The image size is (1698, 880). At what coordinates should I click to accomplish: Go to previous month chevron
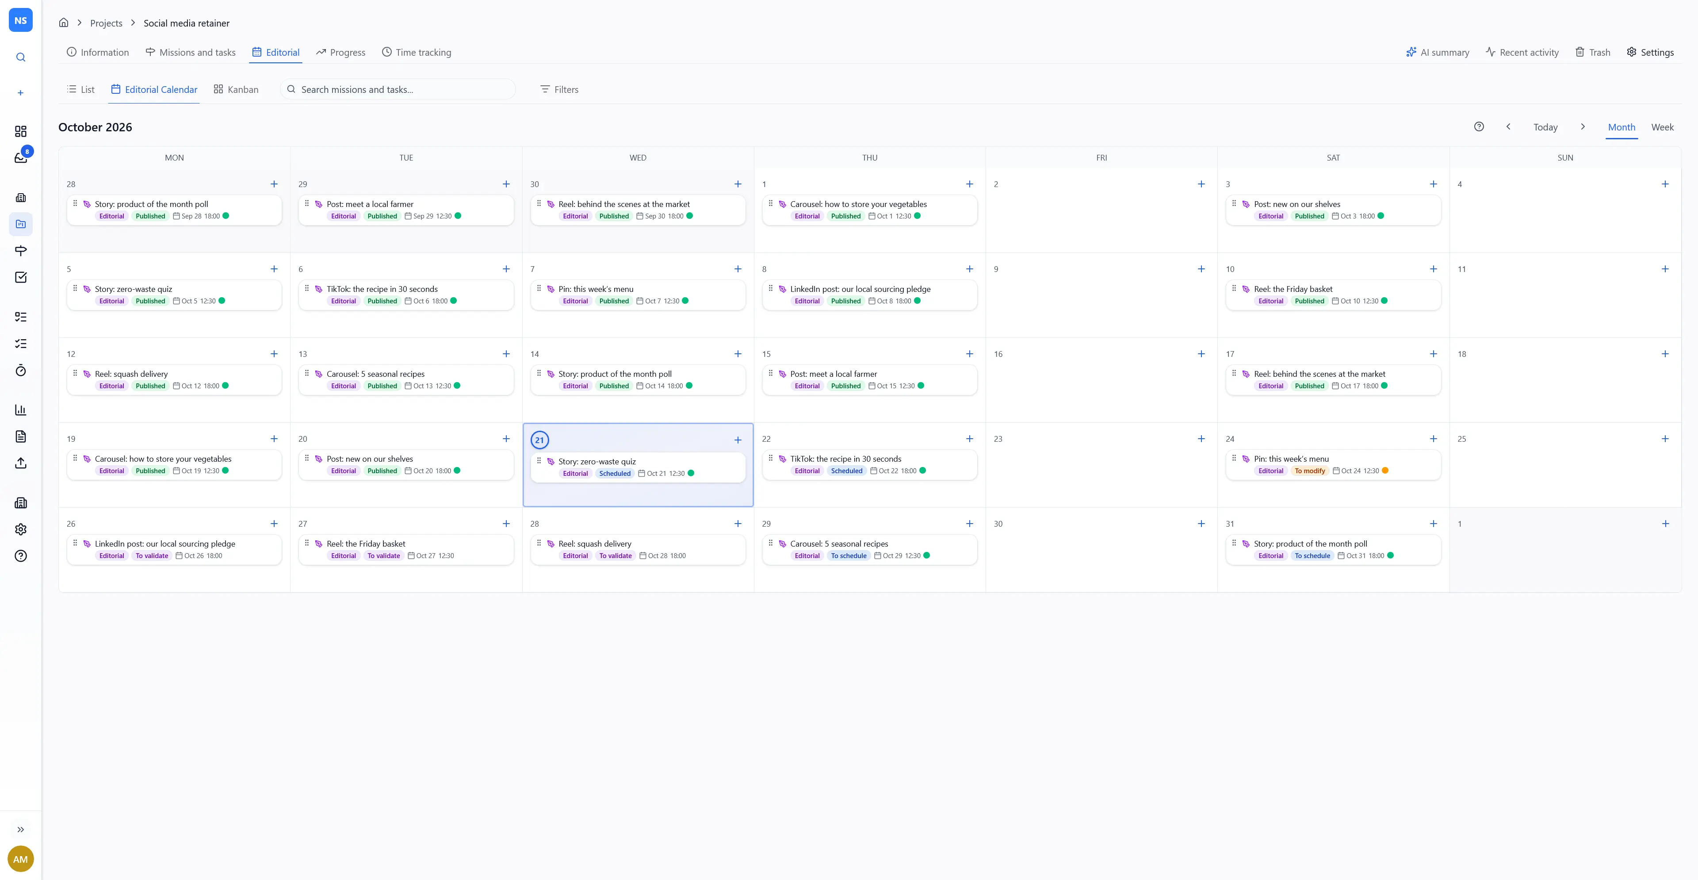coord(1508,126)
